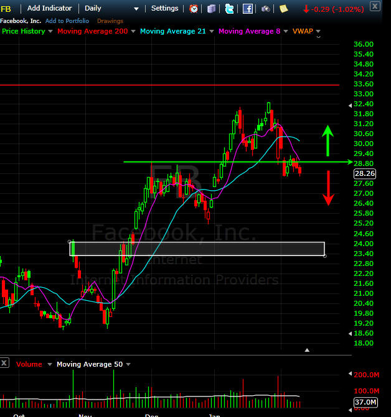This screenshot has height=417, width=391.
Task: Open the Add Indicator menu
Action: 49,9
